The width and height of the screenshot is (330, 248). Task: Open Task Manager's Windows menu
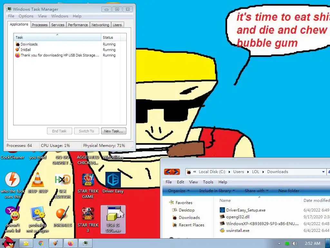click(60, 16)
